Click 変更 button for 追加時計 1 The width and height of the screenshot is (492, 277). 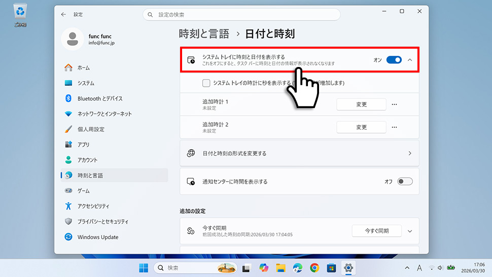pyautogui.click(x=361, y=105)
